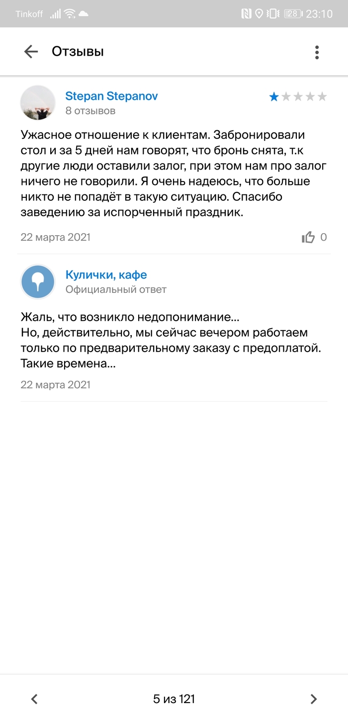The image size is (348, 723).
Task: Tap the NFC icon in the status bar
Action: 246,14
